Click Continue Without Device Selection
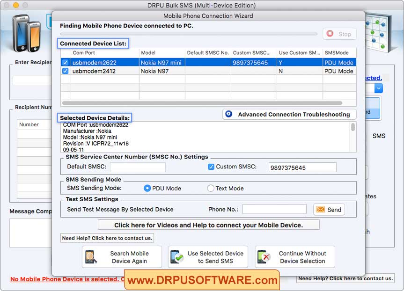This screenshot has height=291, width=404. point(295,257)
